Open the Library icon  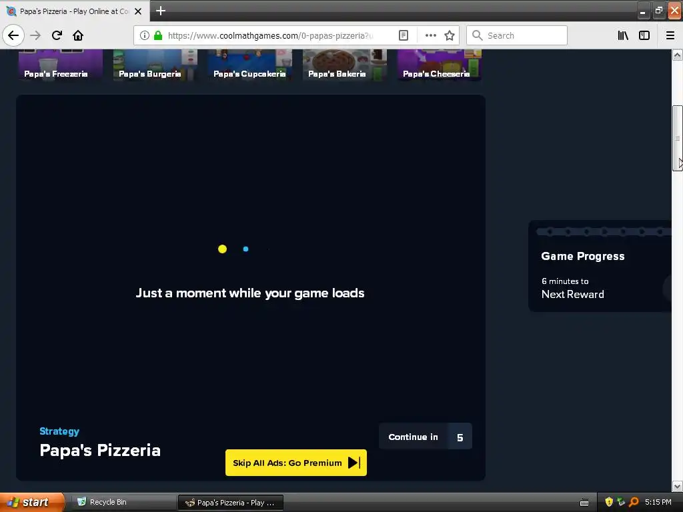pyautogui.click(x=623, y=35)
